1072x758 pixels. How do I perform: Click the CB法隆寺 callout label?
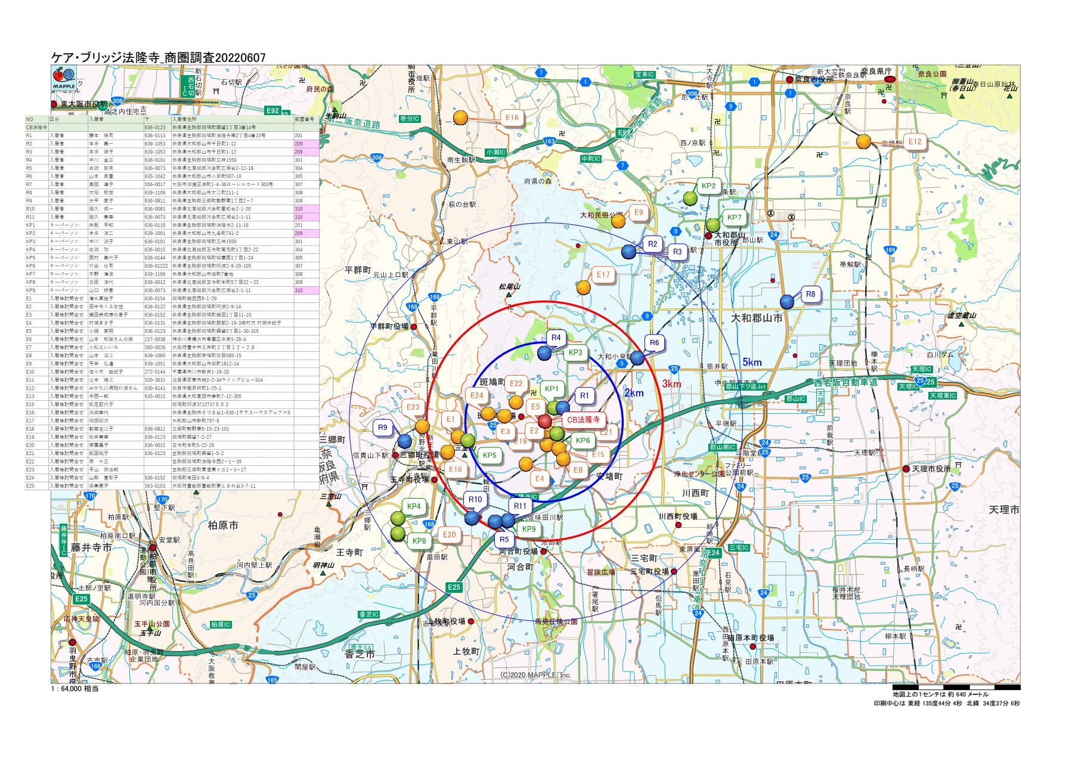pyautogui.click(x=583, y=419)
